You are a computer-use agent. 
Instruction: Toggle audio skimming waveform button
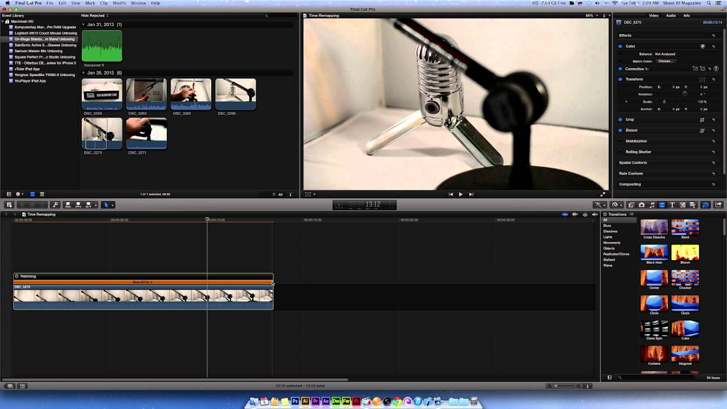coord(575,214)
